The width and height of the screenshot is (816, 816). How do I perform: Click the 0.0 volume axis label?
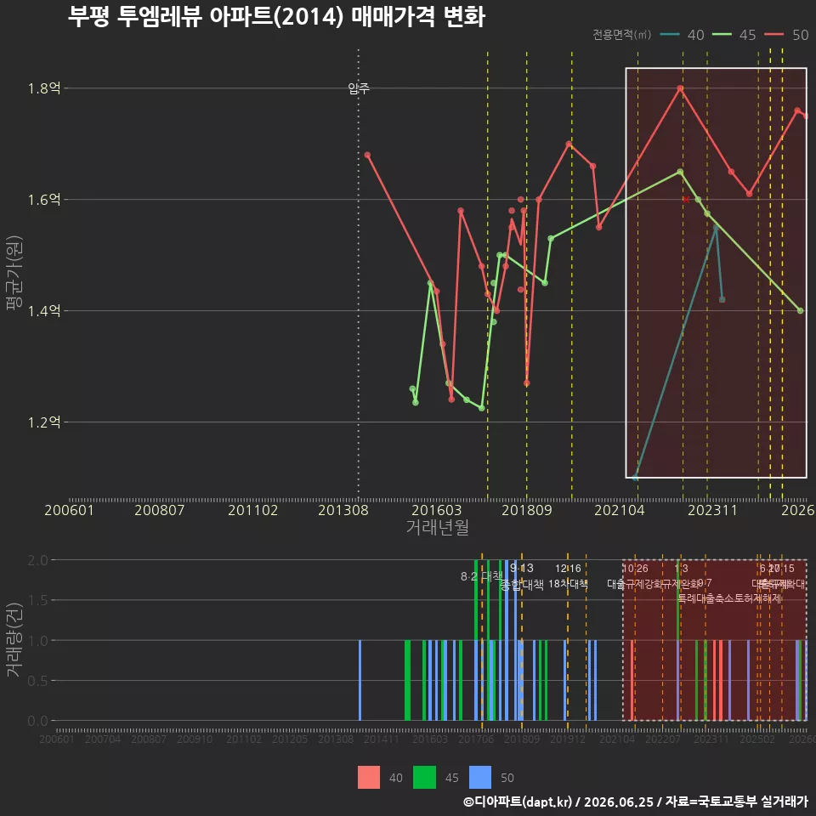pos(37,721)
